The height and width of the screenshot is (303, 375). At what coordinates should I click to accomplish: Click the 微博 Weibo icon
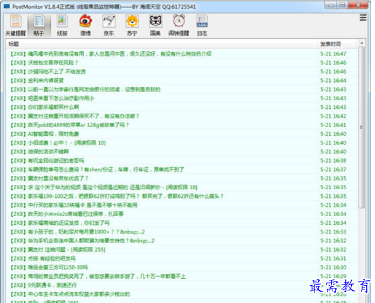(85, 25)
